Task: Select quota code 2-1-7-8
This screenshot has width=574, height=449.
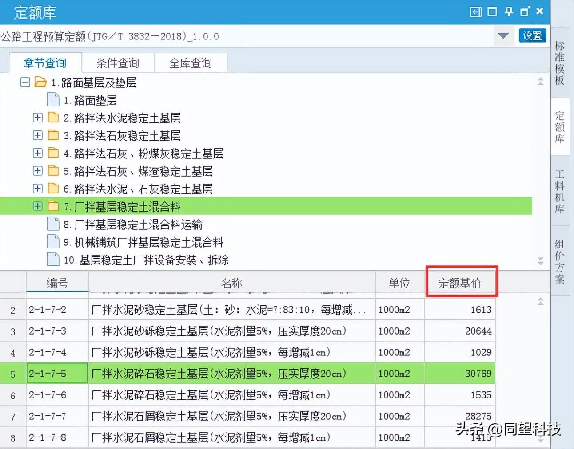Action: click(x=57, y=437)
